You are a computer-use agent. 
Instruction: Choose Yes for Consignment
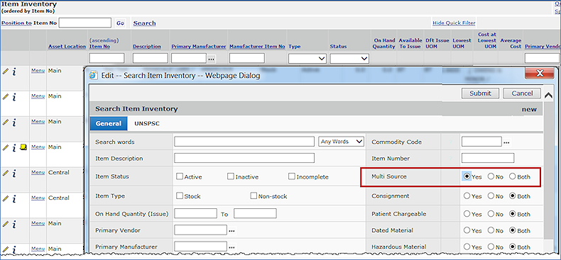[467, 196]
